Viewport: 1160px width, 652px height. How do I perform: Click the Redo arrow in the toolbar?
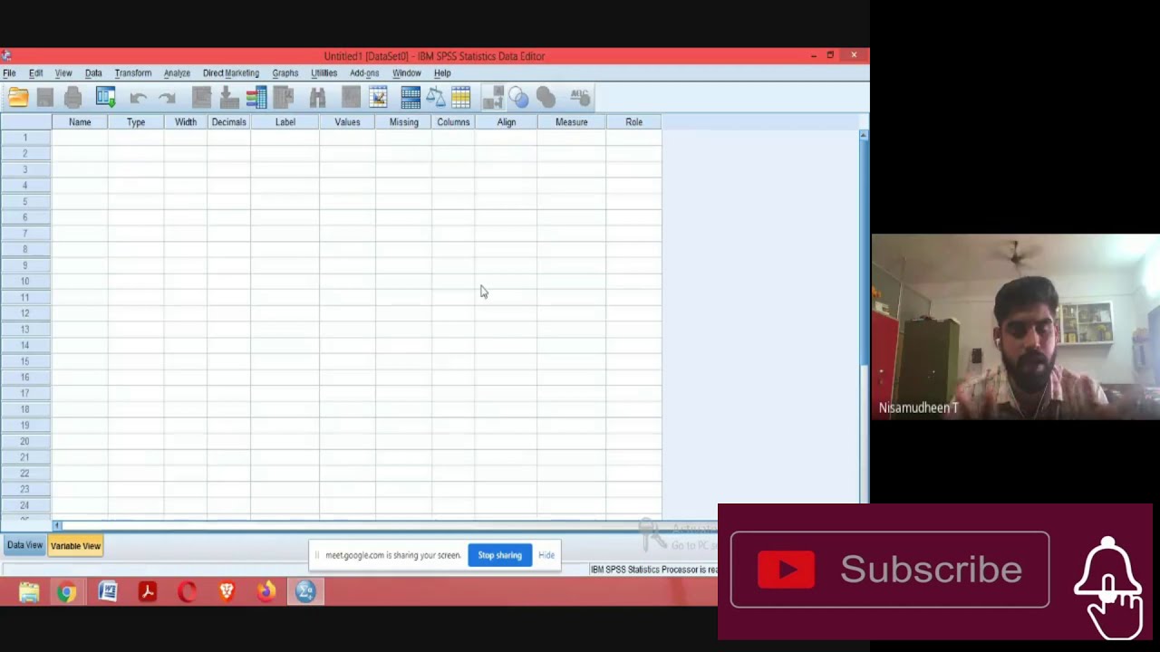coord(167,97)
